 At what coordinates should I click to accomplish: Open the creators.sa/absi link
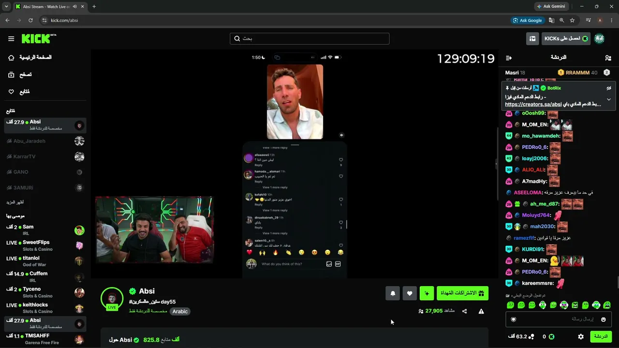click(533, 104)
